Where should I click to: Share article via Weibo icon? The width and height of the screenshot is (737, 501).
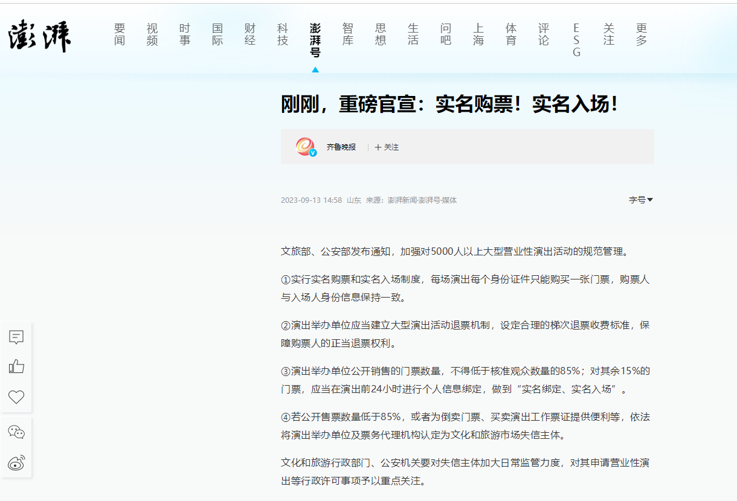pos(16,463)
